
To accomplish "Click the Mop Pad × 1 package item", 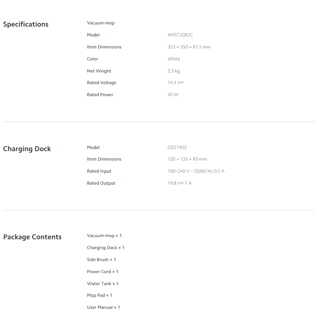I will tap(100, 295).
